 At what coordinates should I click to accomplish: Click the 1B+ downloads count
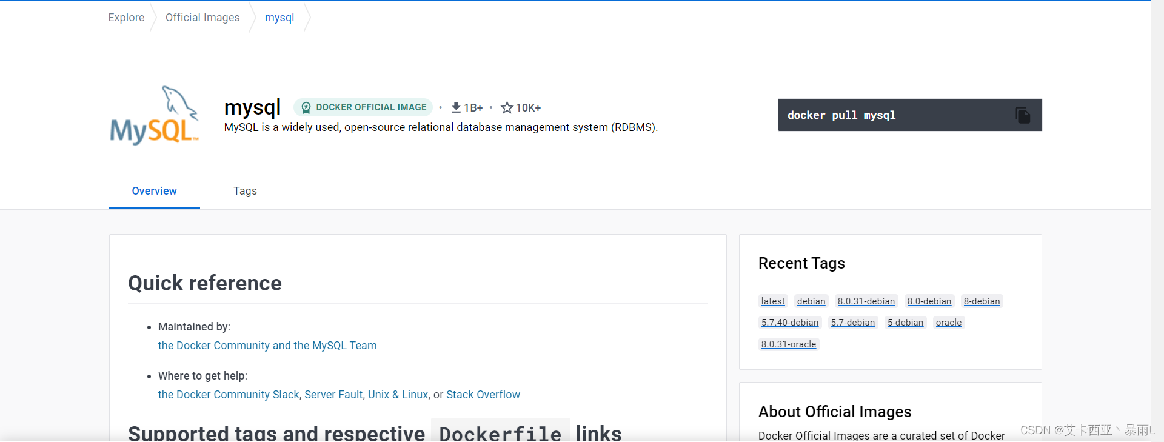473,108
